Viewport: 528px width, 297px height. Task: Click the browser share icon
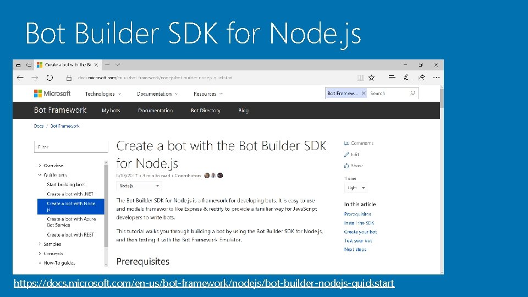(x=422, y=78)
